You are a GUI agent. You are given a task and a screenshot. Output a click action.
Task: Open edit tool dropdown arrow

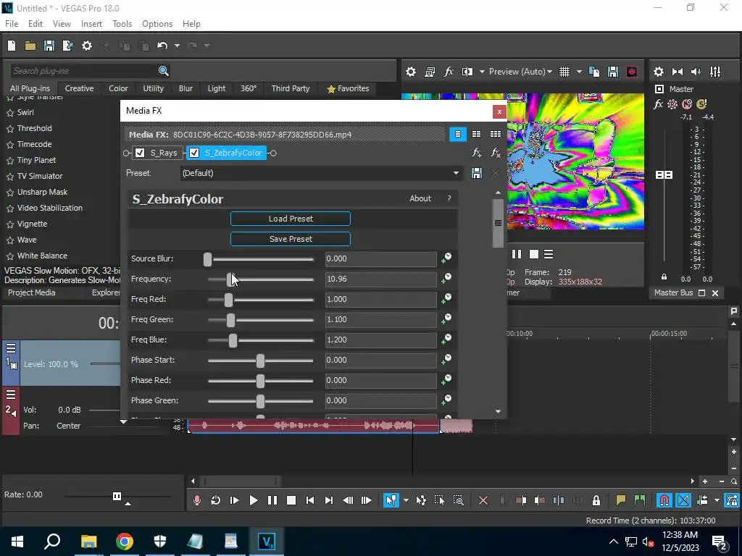coord(406,500)
